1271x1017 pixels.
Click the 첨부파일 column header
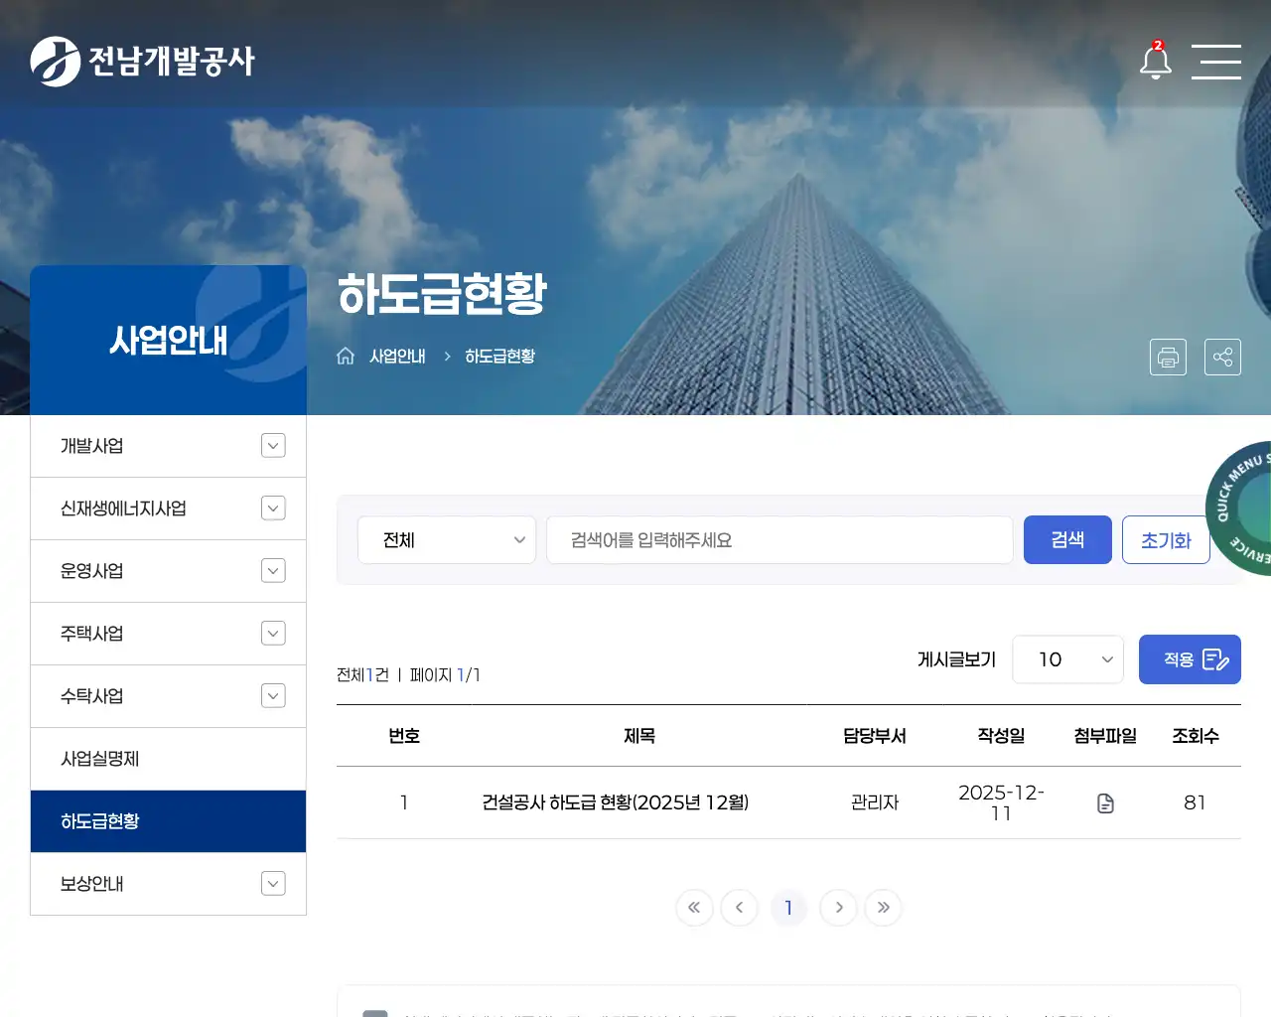point(1105,736)
